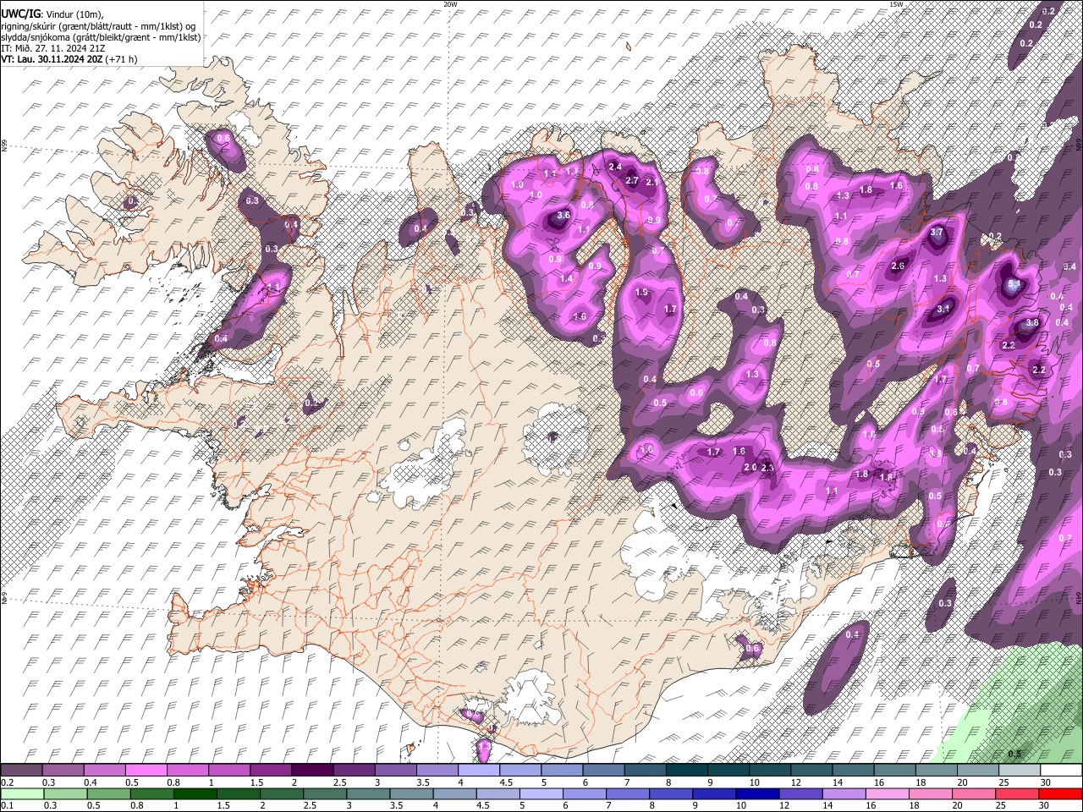The height and width of the screenshot is (812, 1083).
Task: Click the "15W" longitude label
Action: (x=896, y=4)
